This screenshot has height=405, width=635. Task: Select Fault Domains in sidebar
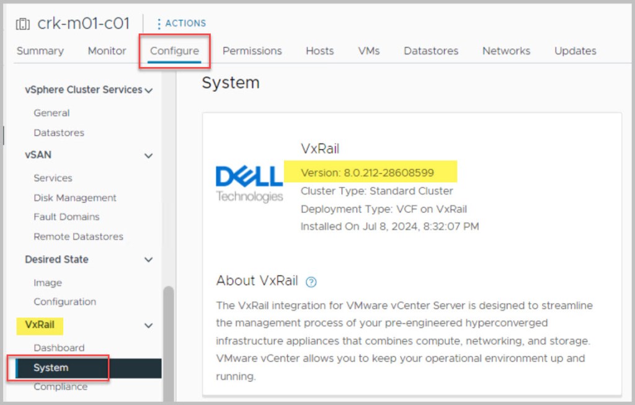pyautogui.click(x=66, y=217)
